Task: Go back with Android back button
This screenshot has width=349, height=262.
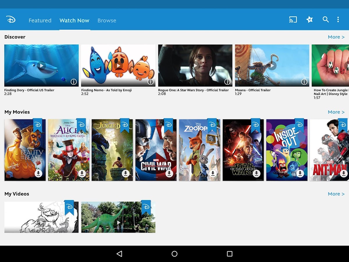Action: (119, 254)
